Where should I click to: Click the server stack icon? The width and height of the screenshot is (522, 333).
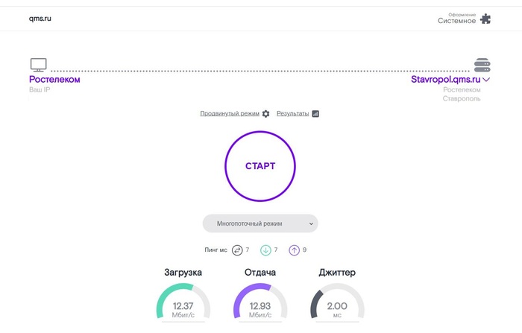482,65
